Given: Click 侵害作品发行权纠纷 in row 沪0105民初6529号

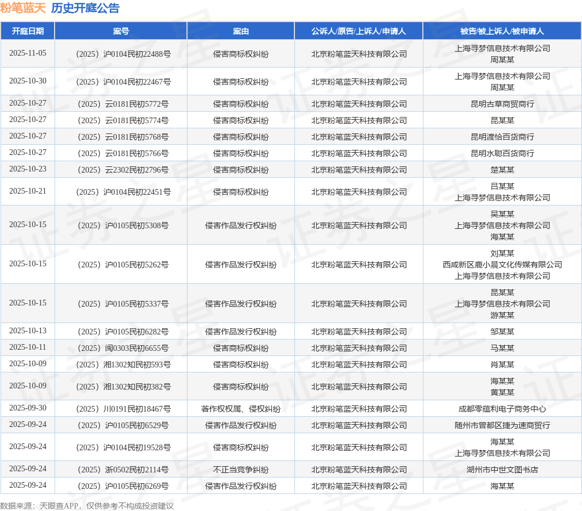Looking at the screenshot, I should tap(241, 425).
